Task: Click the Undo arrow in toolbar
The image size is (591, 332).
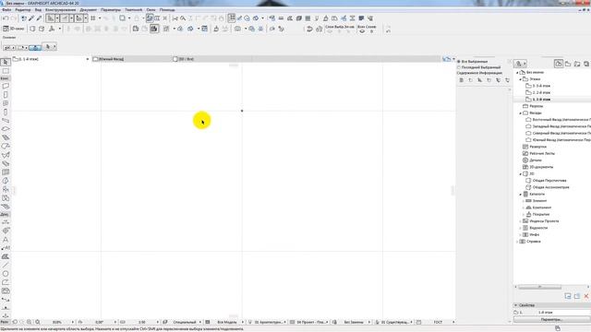Action: coord(6,18)
